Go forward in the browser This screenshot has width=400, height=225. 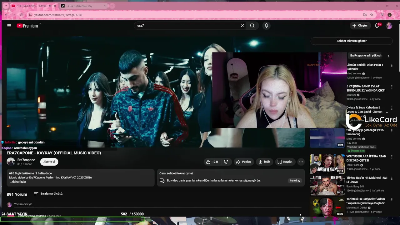pos(13,15)
